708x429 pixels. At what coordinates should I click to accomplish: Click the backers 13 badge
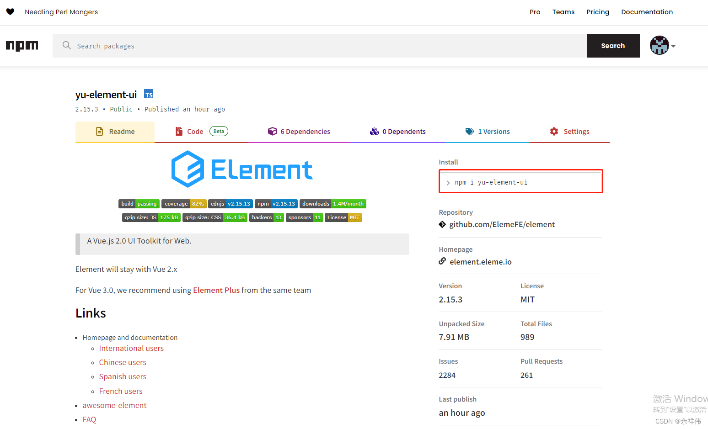267,217
